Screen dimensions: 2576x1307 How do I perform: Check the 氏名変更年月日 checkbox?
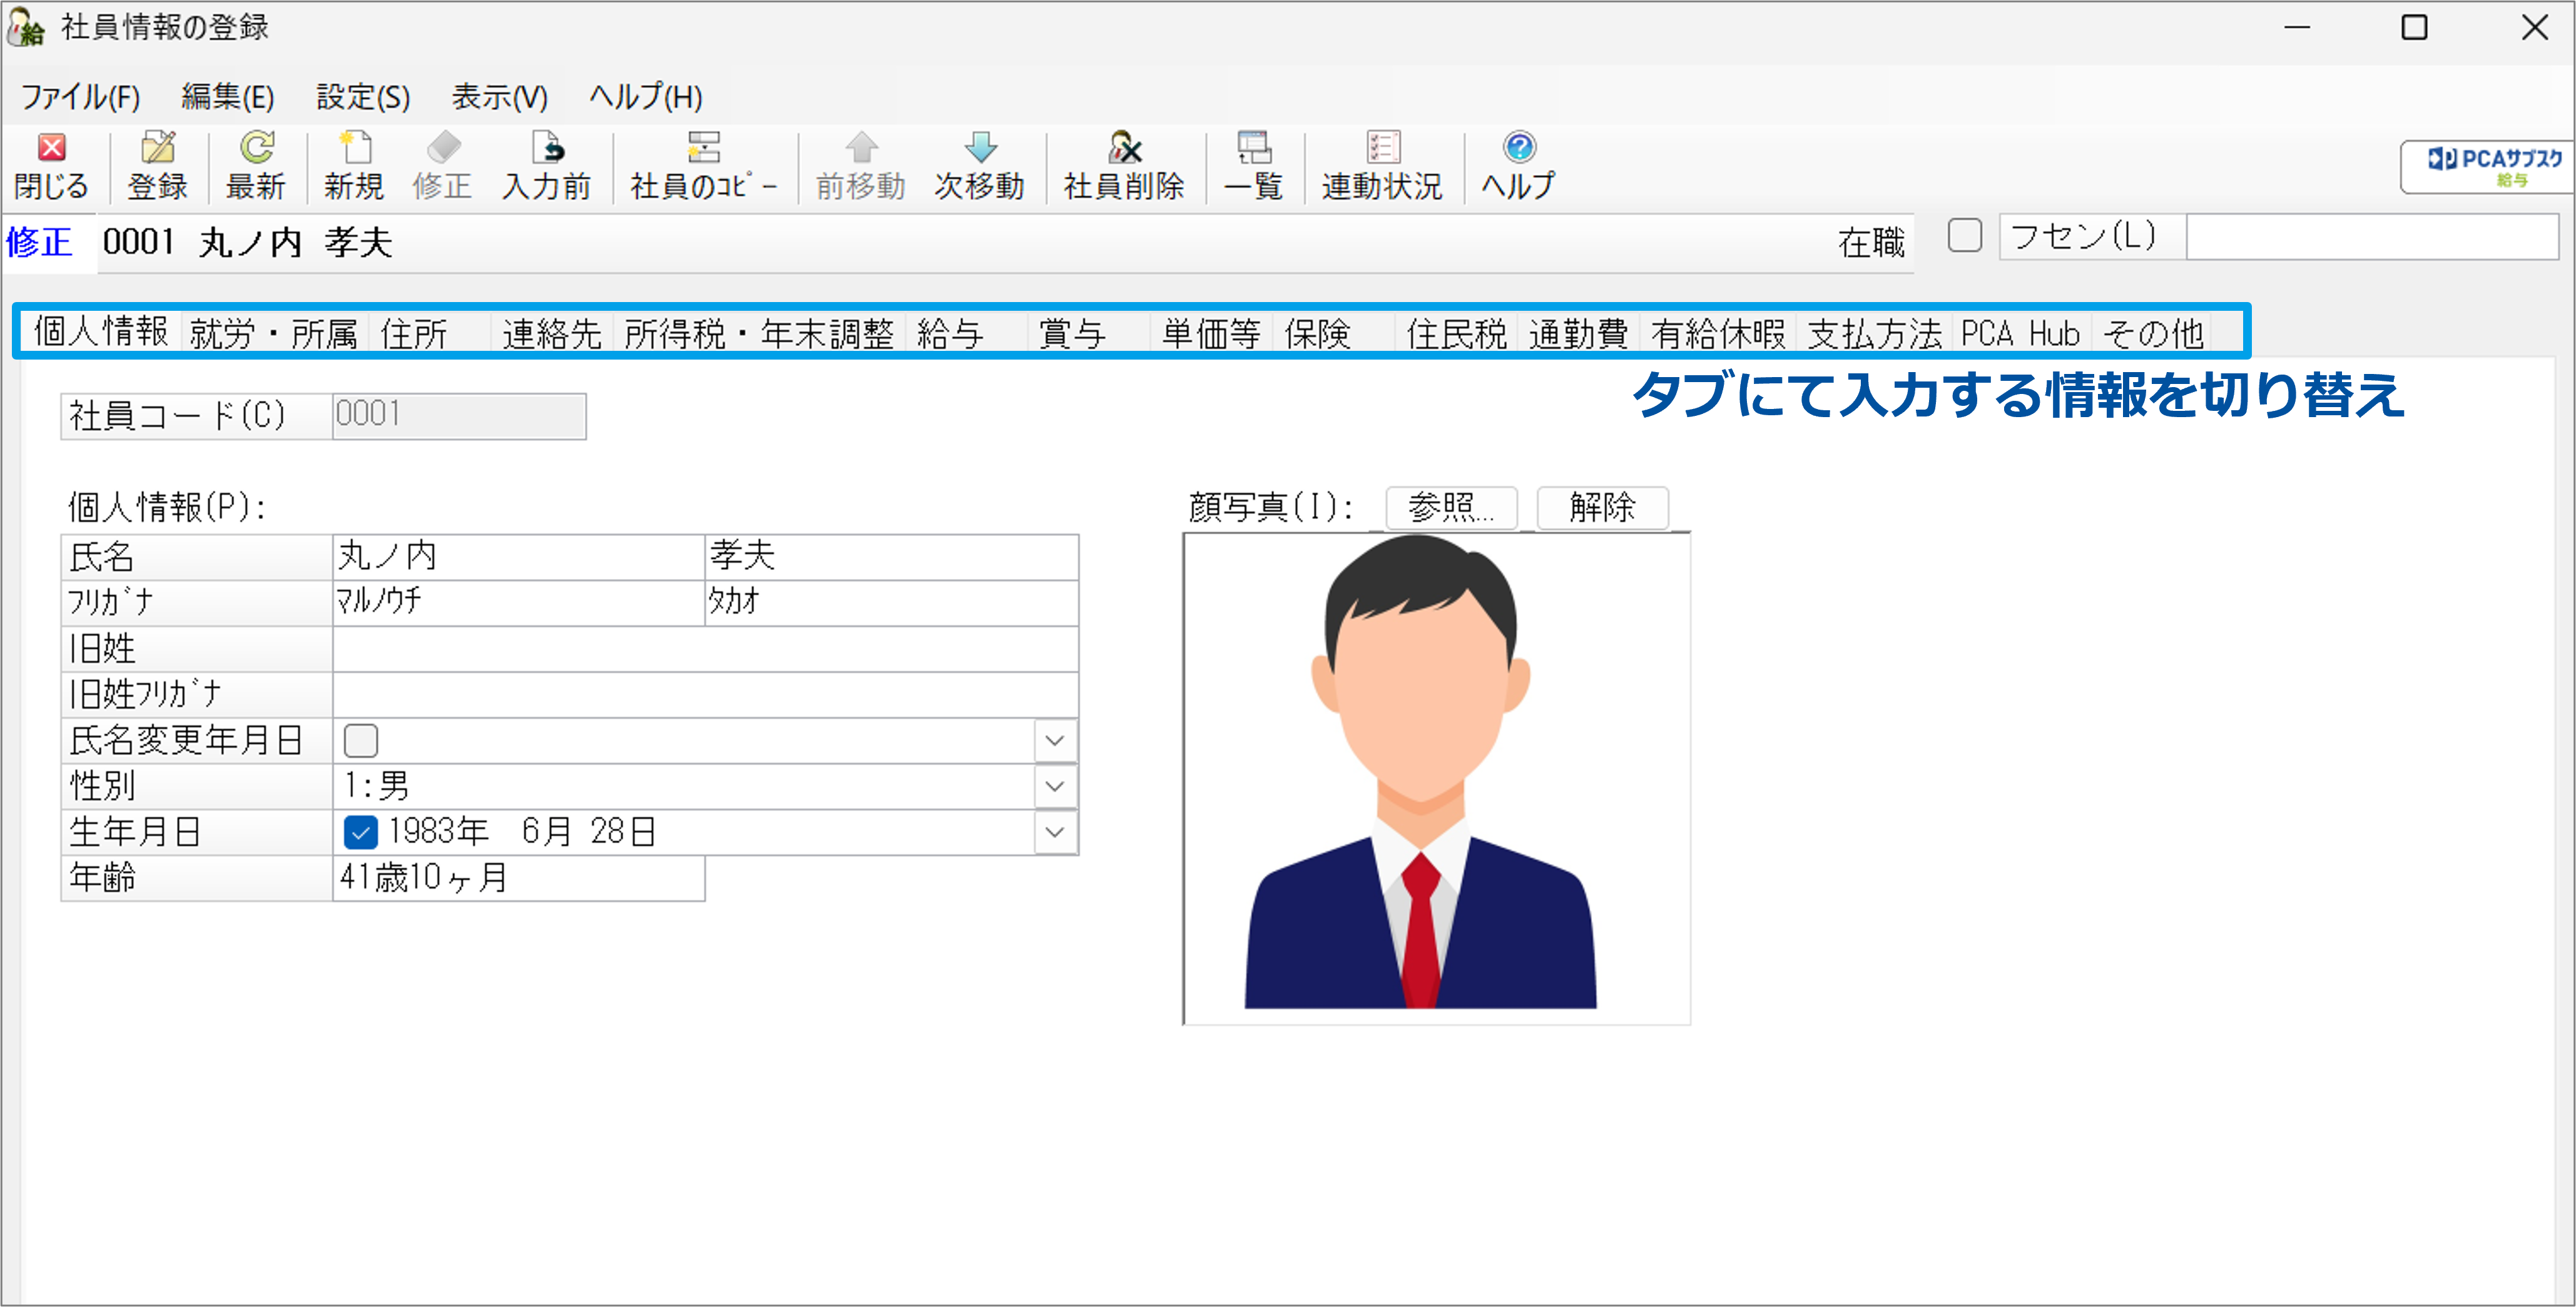click(360, 740)
